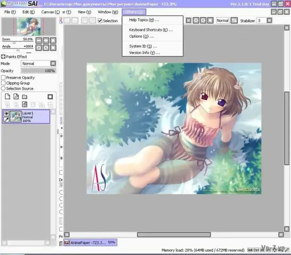The height and width of the screenshot is (255, 291).
Task: Enable Preserve Opacity checkbox
Action: 3,78
